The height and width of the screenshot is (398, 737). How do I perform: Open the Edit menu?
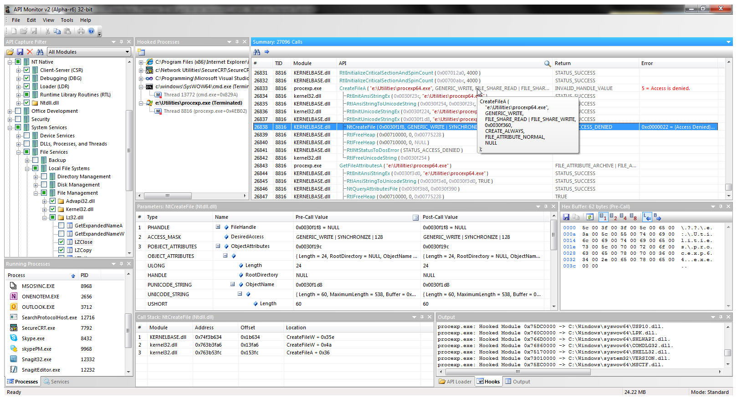click(x=31, y=20)
